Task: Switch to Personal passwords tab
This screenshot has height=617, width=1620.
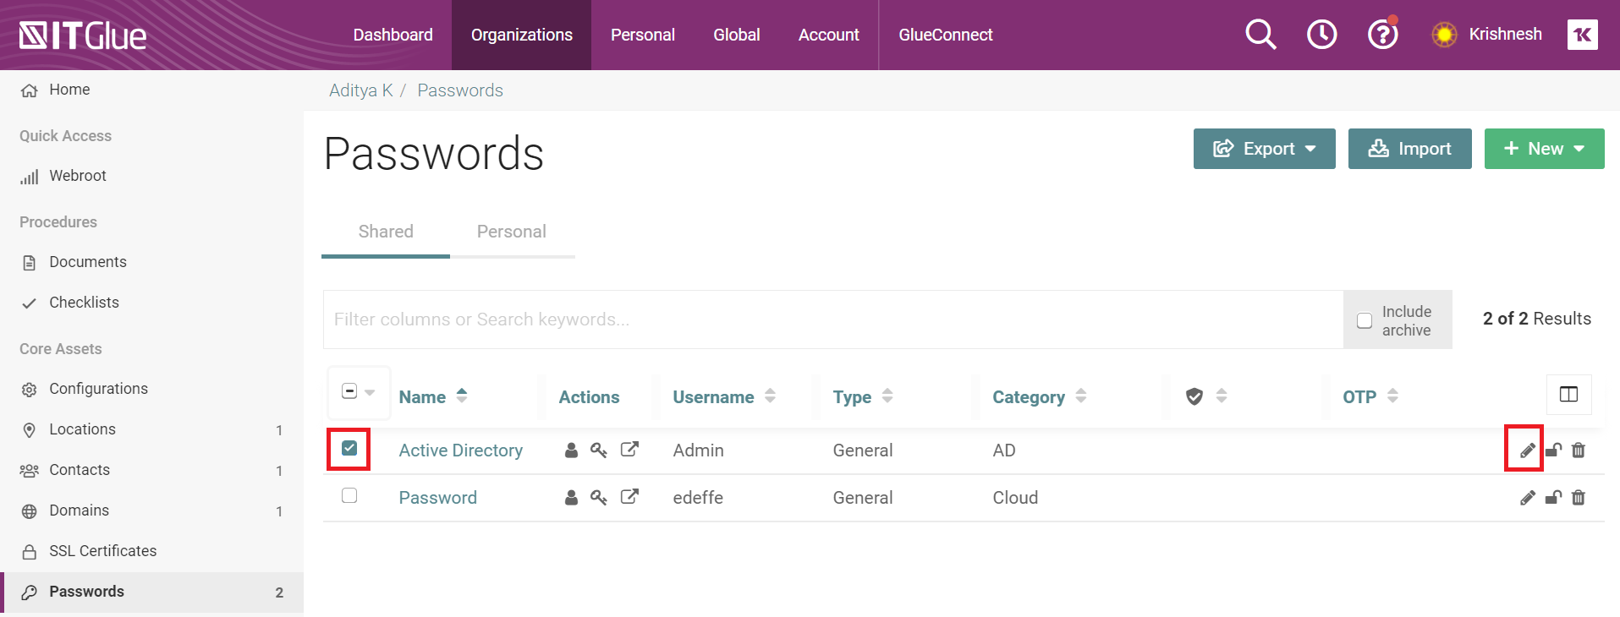Action: (x=511, y=232)
